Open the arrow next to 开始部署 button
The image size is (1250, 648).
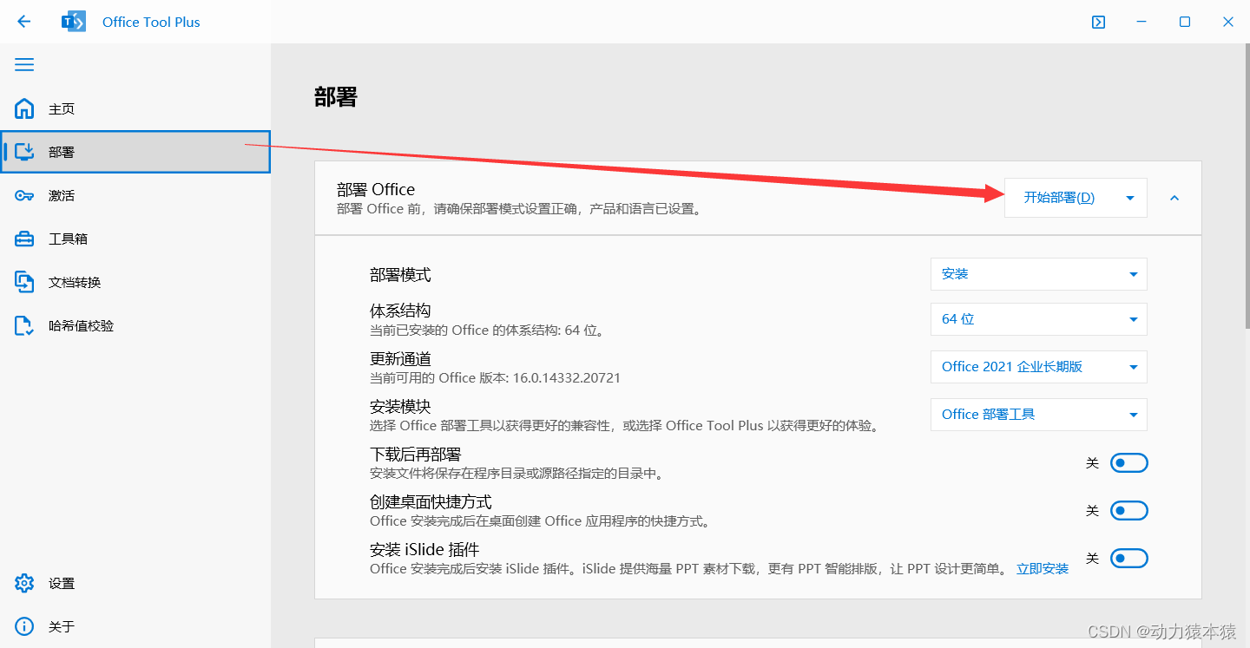[x=1130, y=198]
